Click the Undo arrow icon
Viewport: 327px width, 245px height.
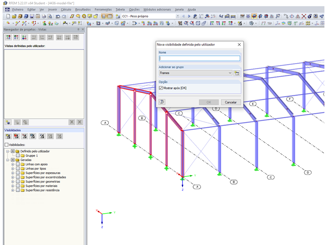(x=58, y=16)
